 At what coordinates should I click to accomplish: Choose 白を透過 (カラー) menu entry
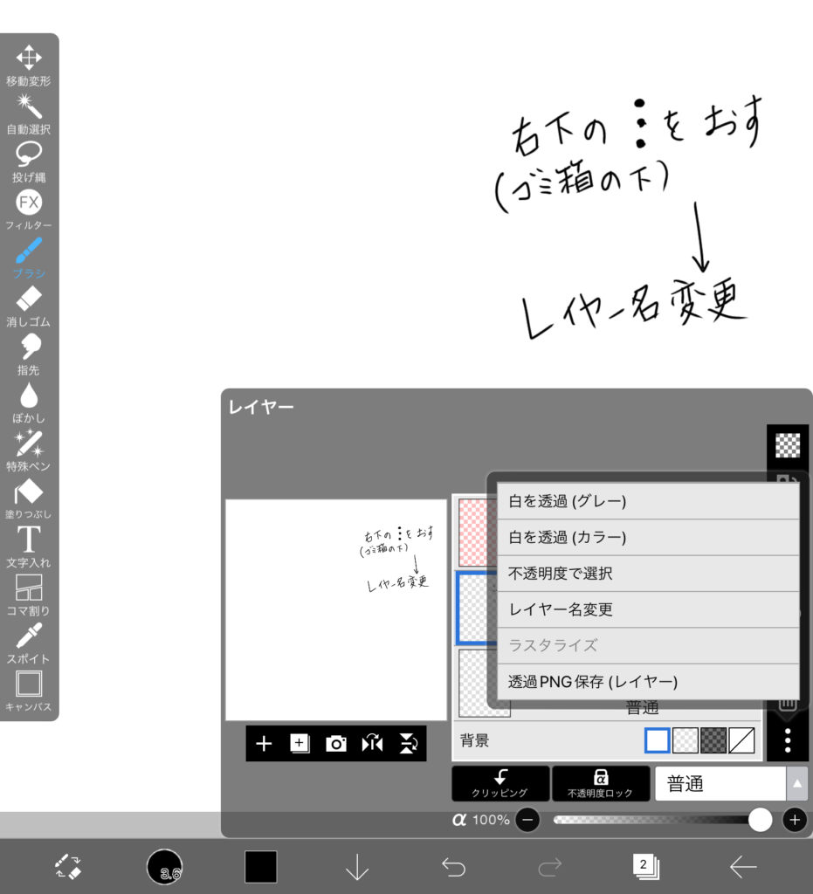pyautogui.click(x=648, y=537)
